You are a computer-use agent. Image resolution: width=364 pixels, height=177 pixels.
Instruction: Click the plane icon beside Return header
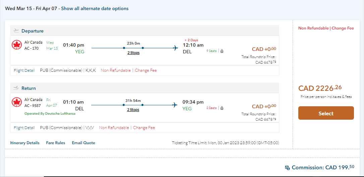coord(16,88)
